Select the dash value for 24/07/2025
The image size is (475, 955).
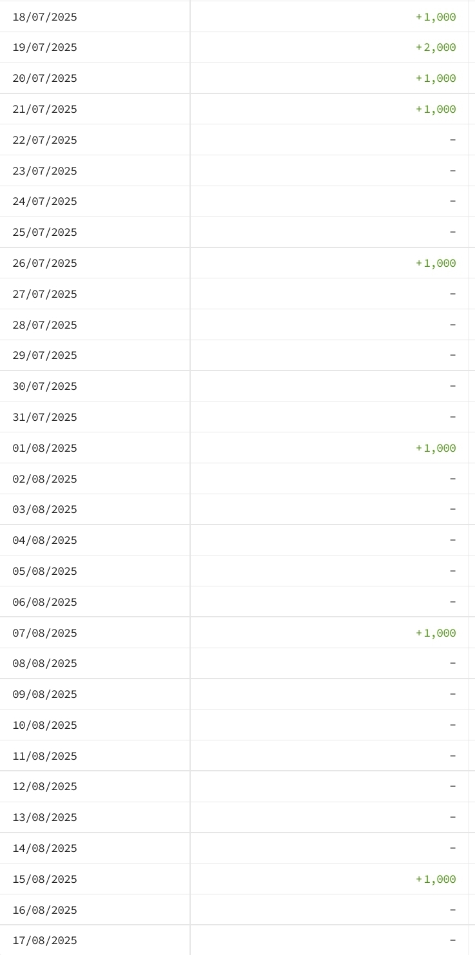tap(452, 202)
